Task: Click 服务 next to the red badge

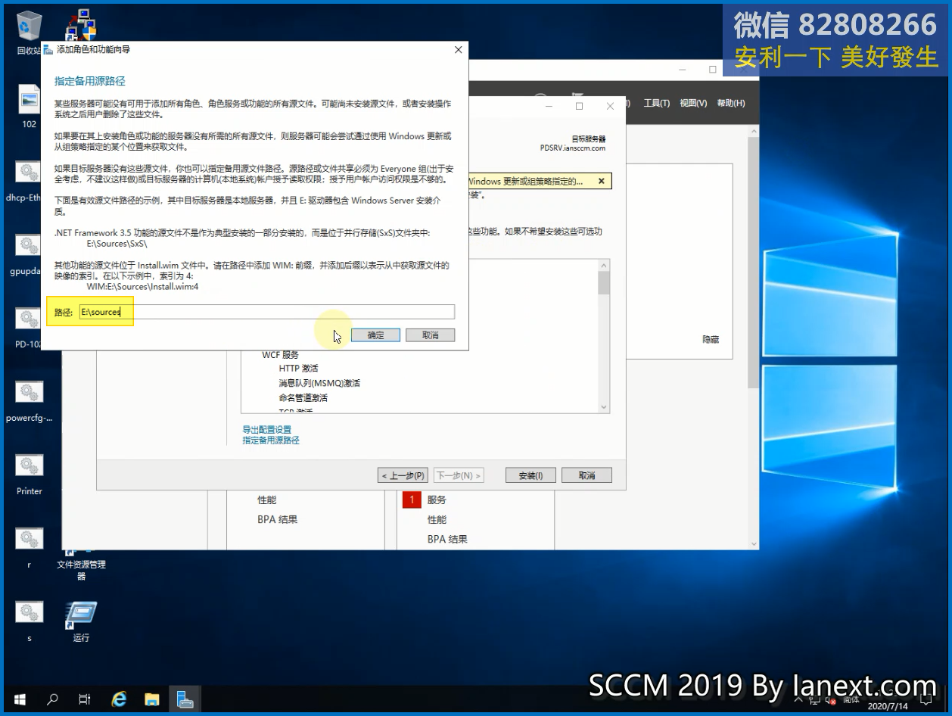Action: tap(437, 500)
